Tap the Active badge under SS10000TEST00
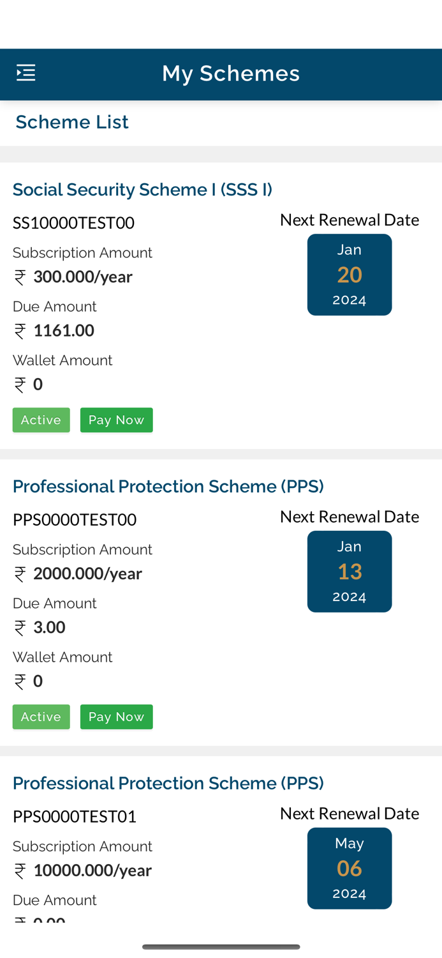 (x=41, y=420)
